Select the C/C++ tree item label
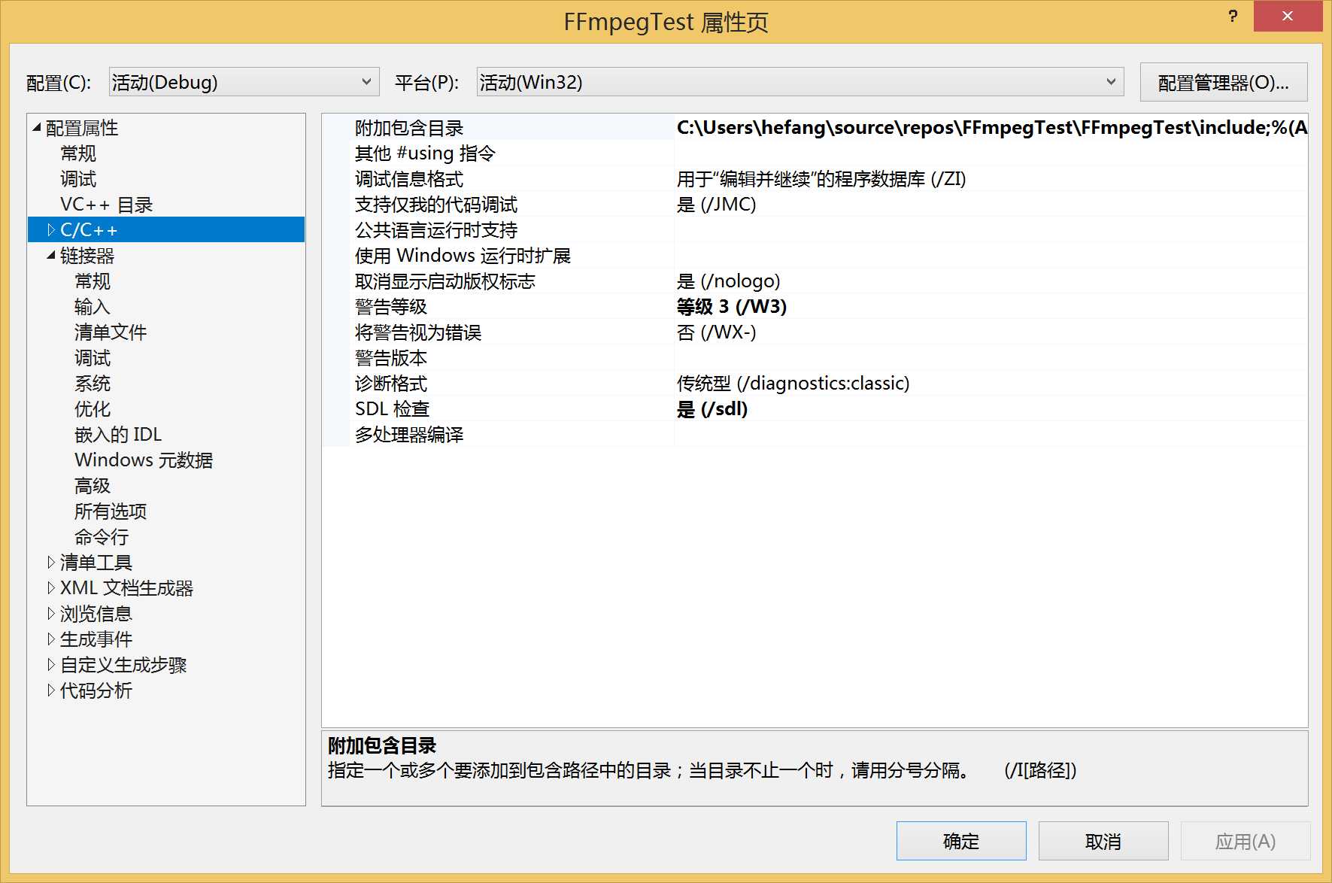This screenshot has width=1332, height=883. click(x=89, y=230)
